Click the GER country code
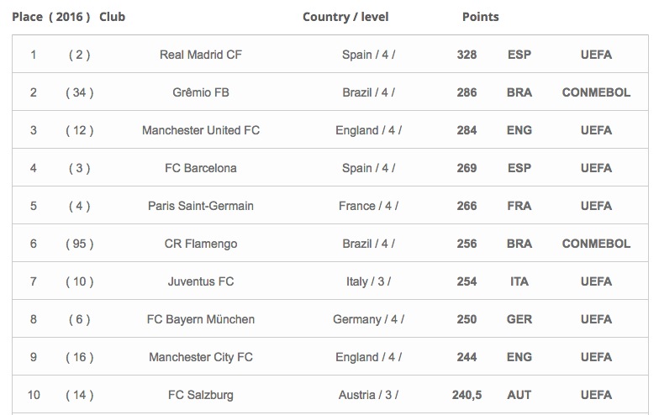The height and width of the screenshot is (415, 659). coord(519,319)
